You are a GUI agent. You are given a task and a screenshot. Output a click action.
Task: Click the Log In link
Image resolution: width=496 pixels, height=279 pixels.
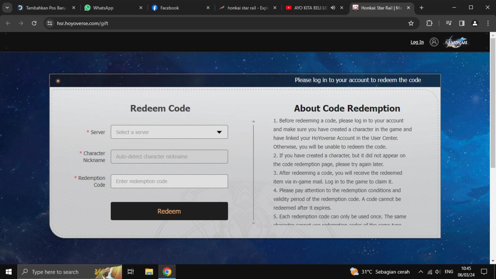(x=417, y=42)
